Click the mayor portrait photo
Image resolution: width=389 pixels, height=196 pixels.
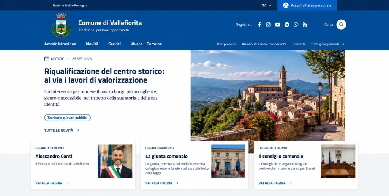tap(115, 162)
